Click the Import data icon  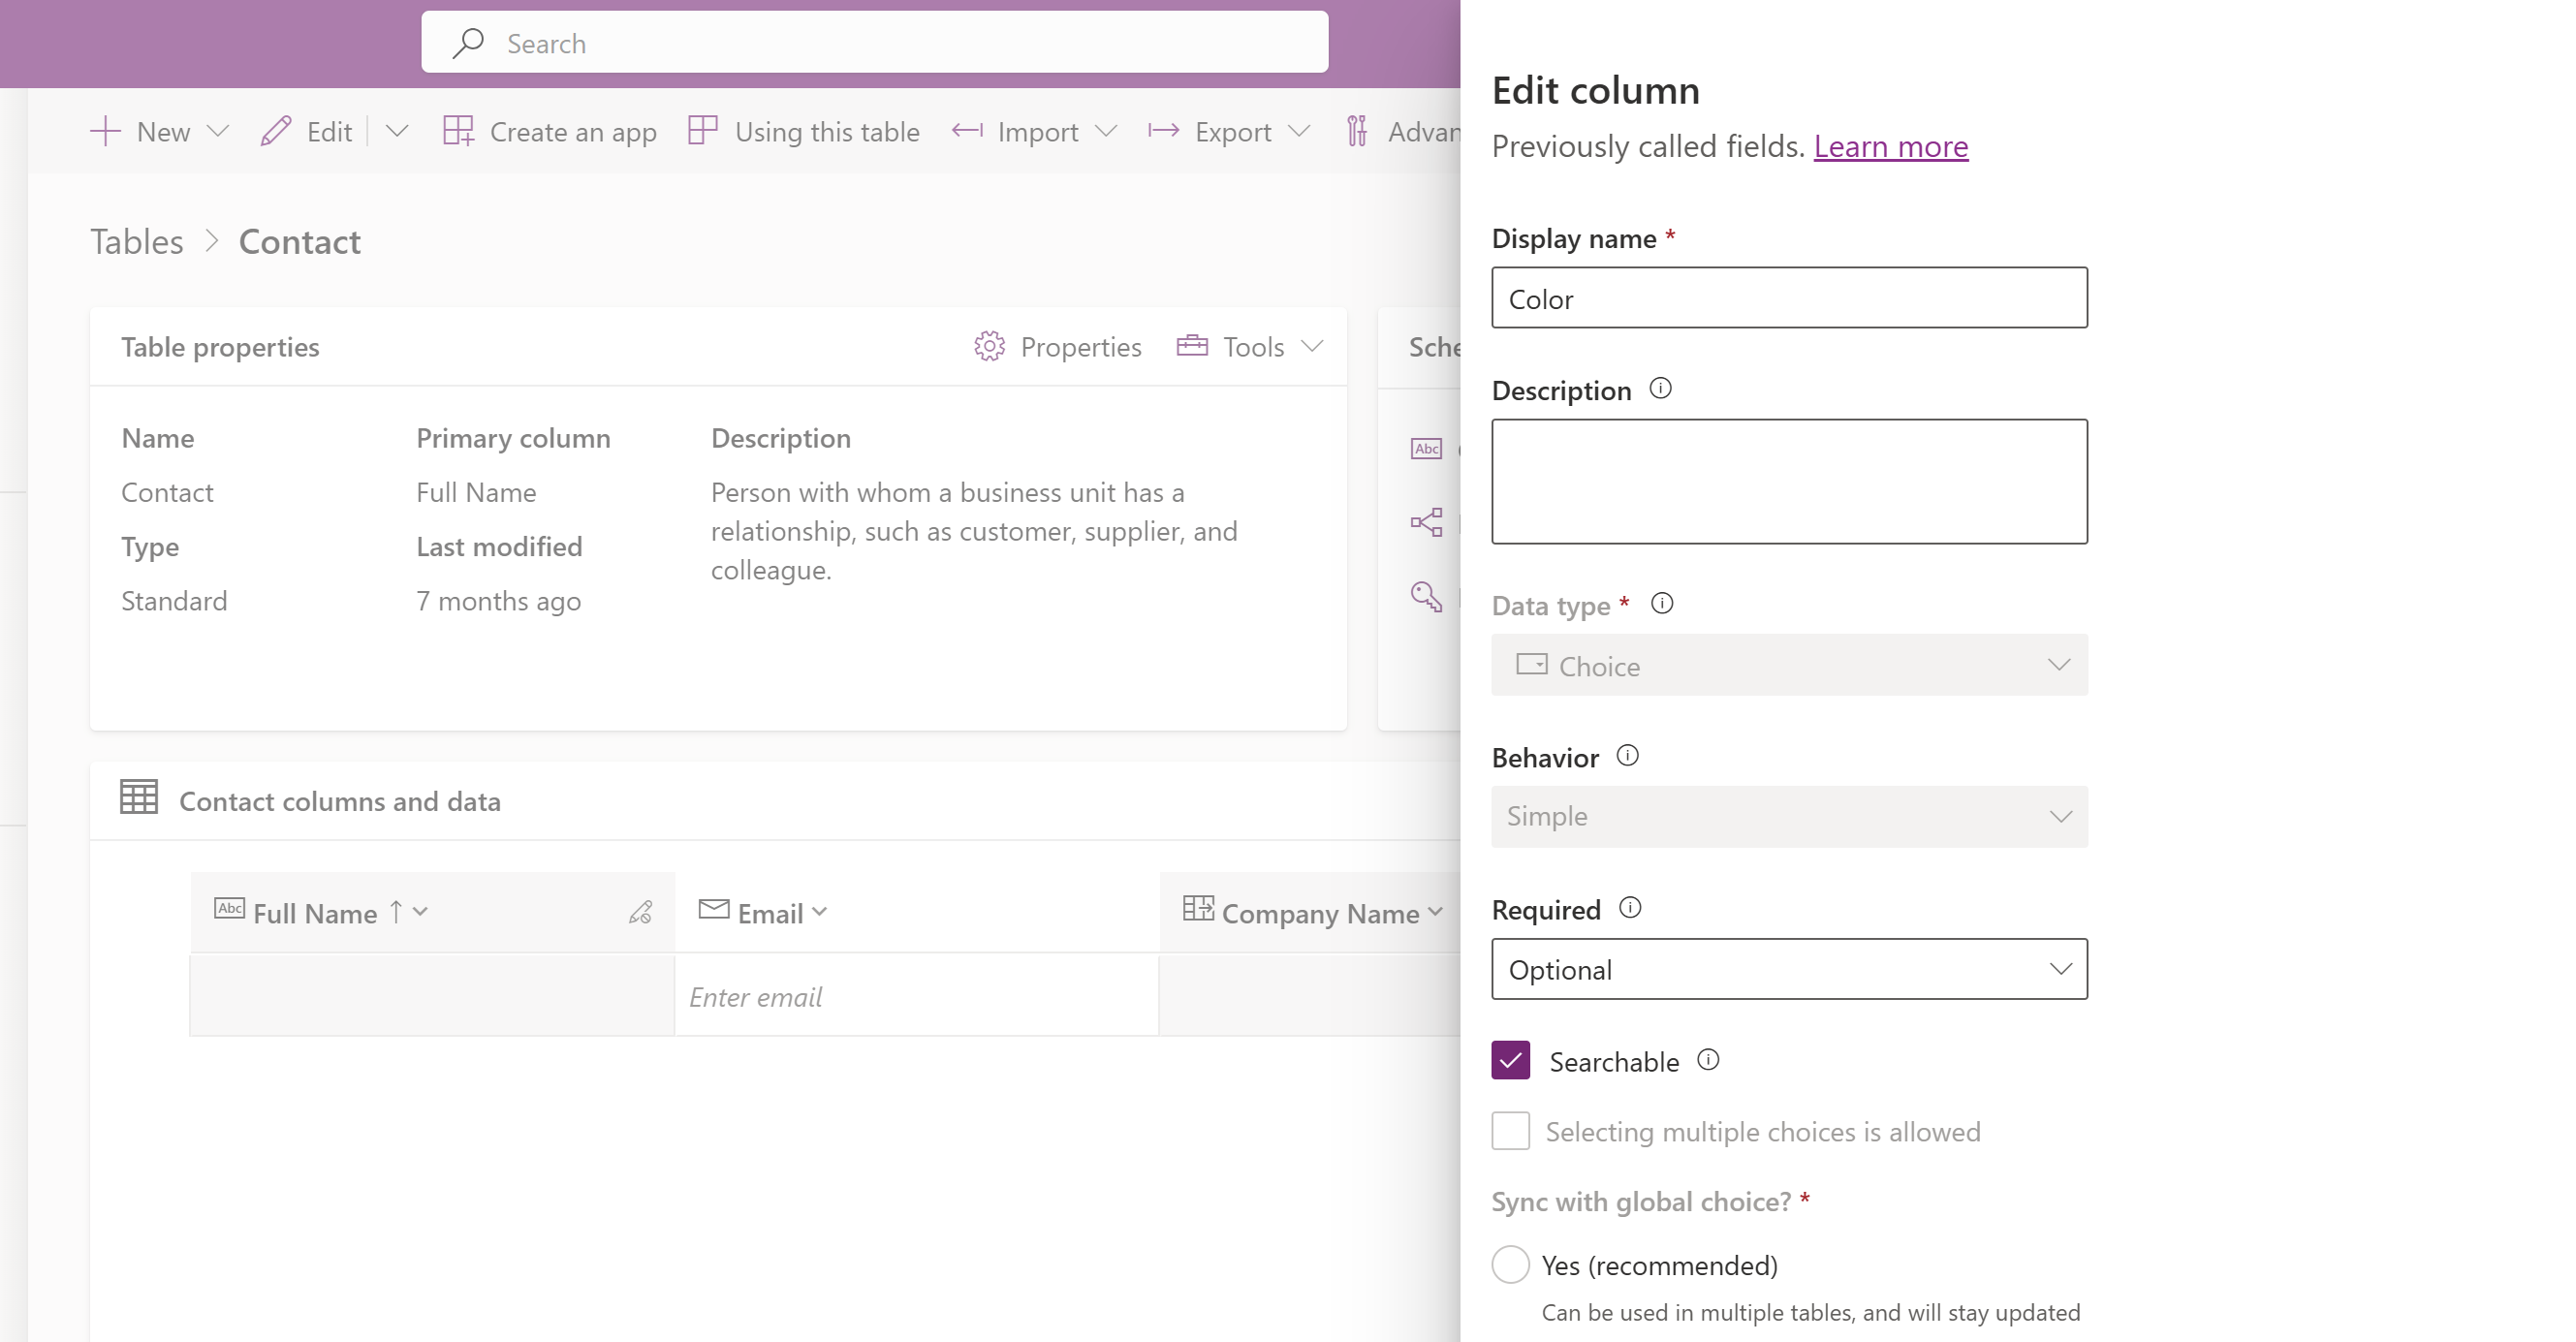point(968,131)
